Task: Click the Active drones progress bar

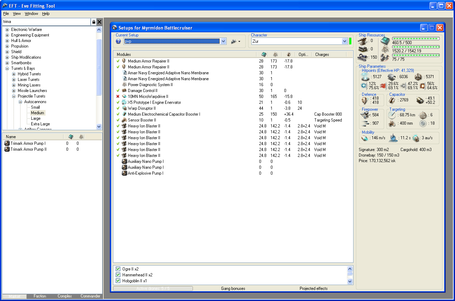Action: coord(153,289)
